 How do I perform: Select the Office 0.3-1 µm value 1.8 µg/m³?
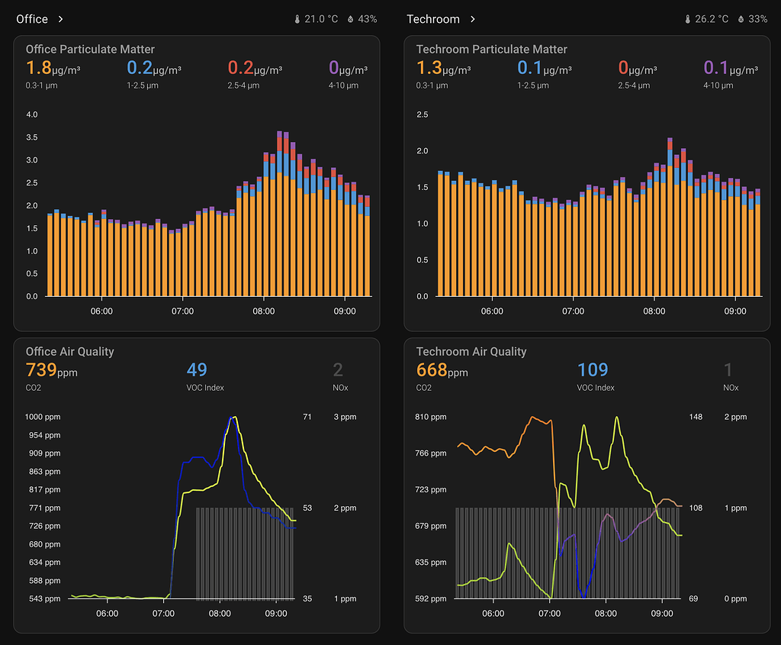click(x=40, y=67)
